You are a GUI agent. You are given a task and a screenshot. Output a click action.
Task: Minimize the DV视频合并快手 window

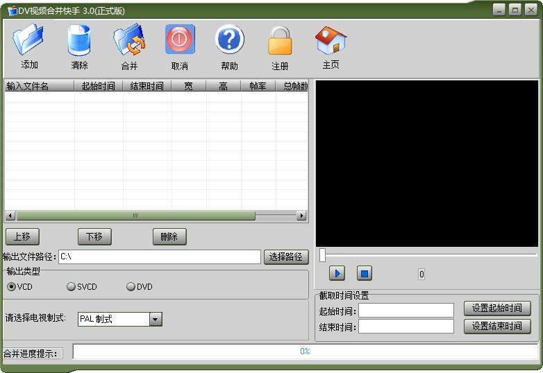click(x=499, y=10)
